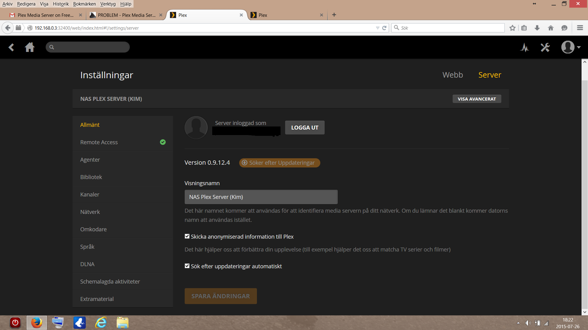Click the Remote Access green checkmark
The image size is (588, 330).
pyautogui.click(x=163, y=142)
